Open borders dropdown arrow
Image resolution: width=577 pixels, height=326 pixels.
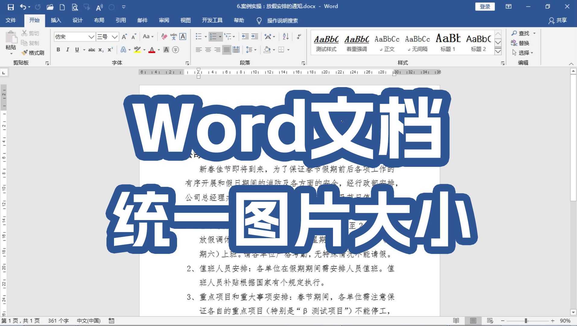[288, 50]
